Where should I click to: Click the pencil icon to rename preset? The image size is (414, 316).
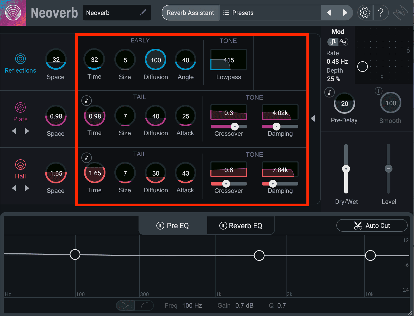tap(143, 12)
